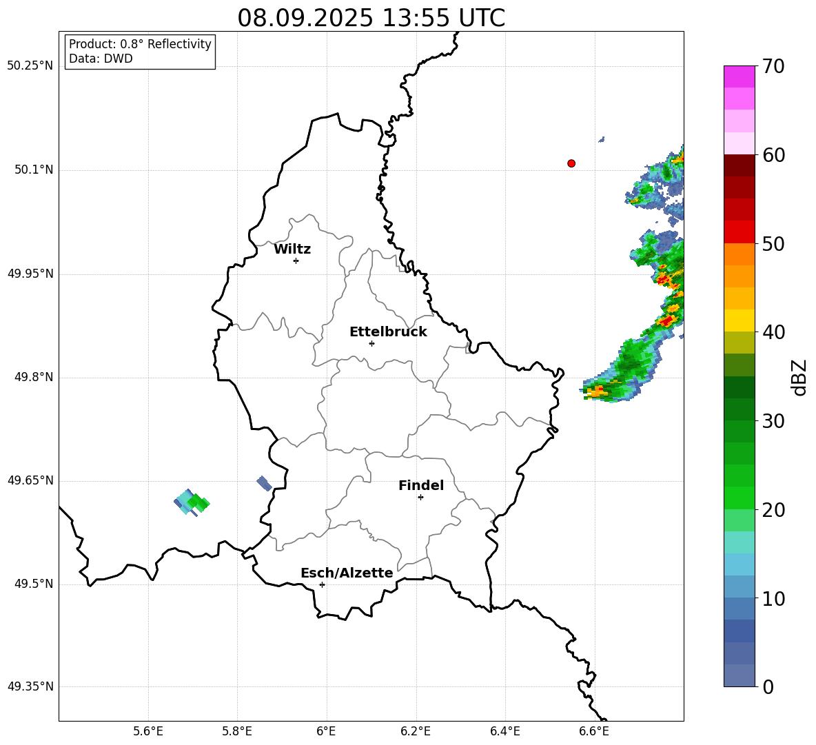
Task: Select the Findel station label
Action: pos(421,485)
